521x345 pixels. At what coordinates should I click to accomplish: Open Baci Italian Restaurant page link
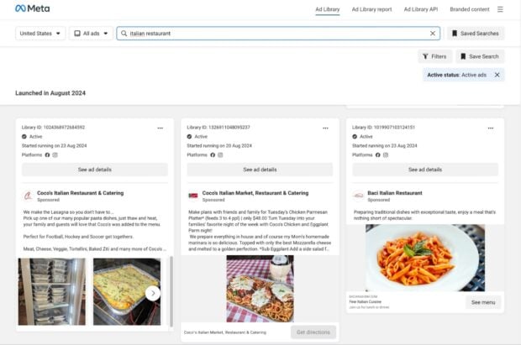395,193
